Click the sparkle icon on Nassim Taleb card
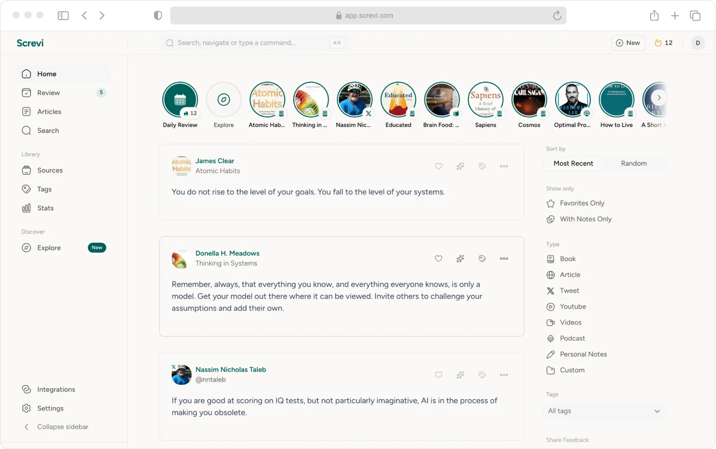The height and width of the screenshot is (449, 716). click(x=460, y=375)
